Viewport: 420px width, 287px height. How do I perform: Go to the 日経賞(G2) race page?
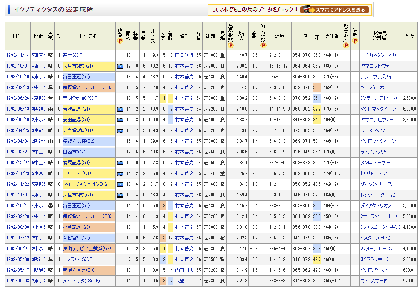click(73, 152)
